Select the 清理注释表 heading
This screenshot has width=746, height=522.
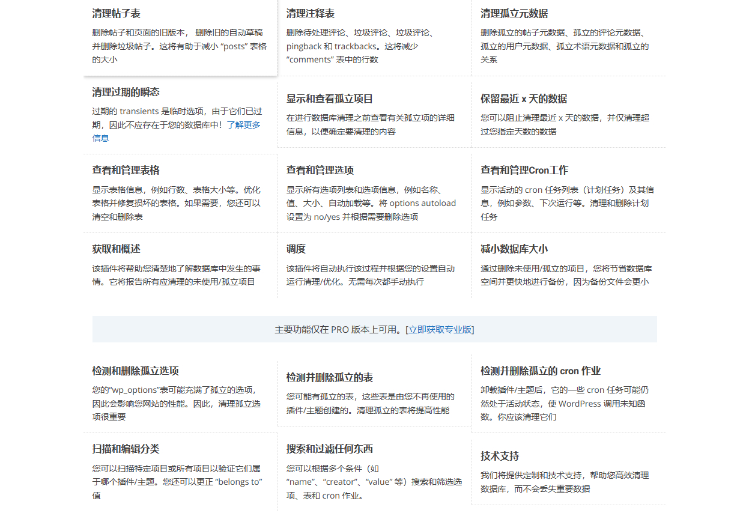[x=311, y=13]
